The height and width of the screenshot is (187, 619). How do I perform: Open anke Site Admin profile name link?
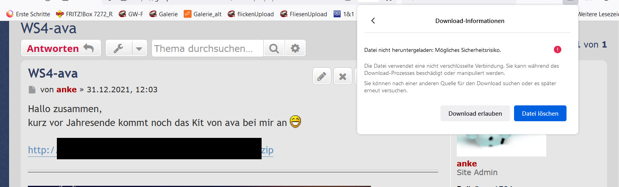[467, 164]
